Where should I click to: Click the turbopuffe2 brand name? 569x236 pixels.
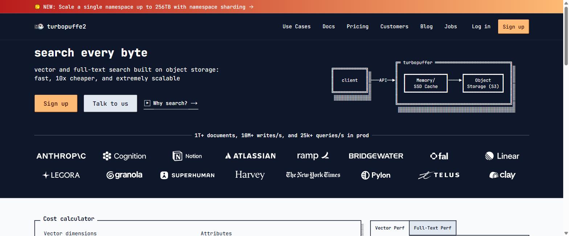pyautogui.click(x=66, y=26)
